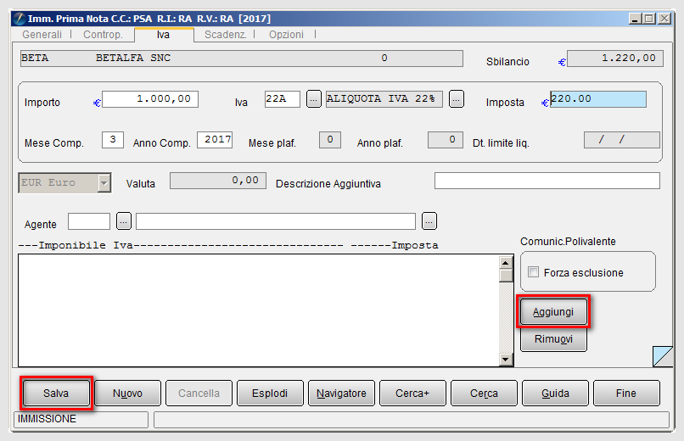This screenshot has height=441, width=684.
Task: Enable Forza esclusione checkbox
Action: 533,272
